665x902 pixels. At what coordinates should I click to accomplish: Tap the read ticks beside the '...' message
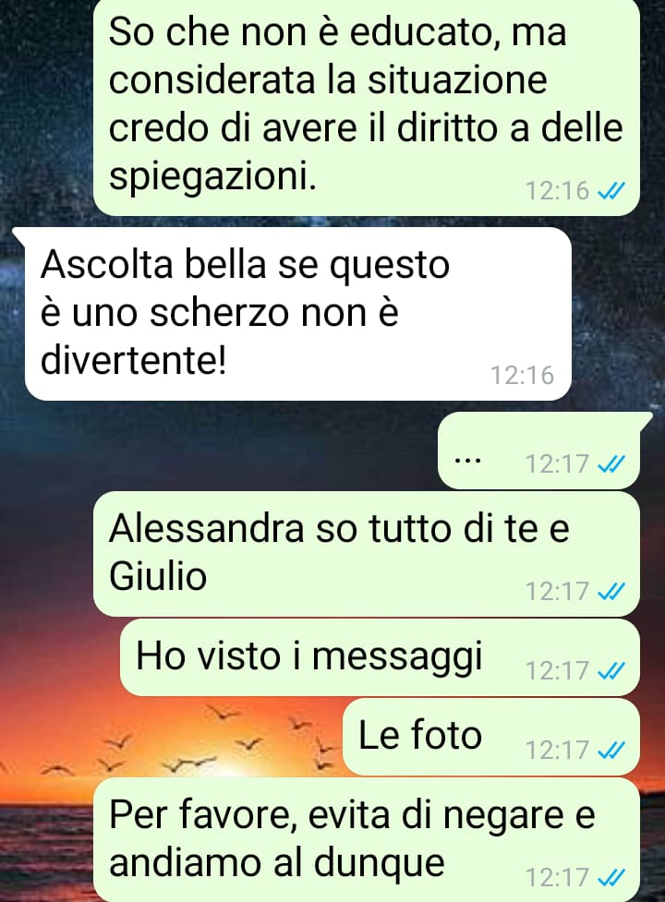[611, 463]
